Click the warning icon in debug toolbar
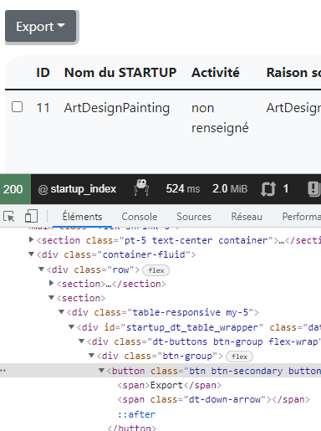The image size is (321, 431). 314,189
